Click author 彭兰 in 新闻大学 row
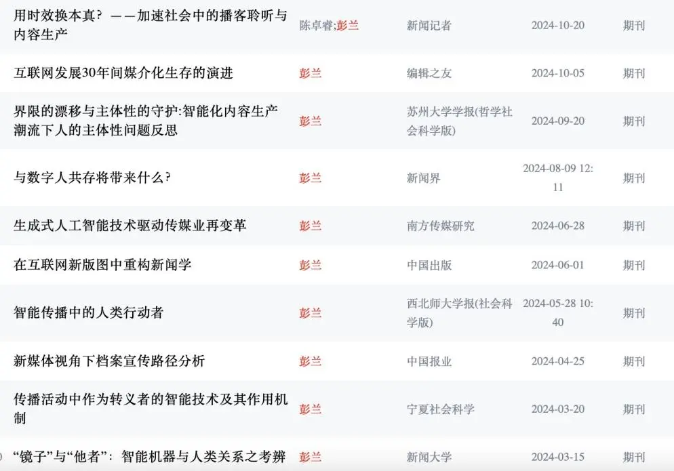This screenshot has width=674, height=471. point(311,457)
